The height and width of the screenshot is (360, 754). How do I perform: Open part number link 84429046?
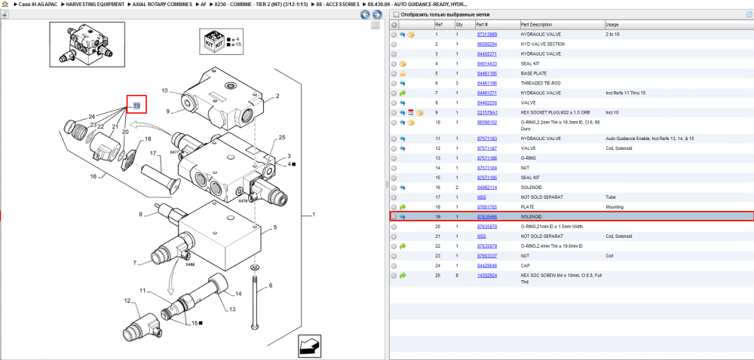[486, 265]
